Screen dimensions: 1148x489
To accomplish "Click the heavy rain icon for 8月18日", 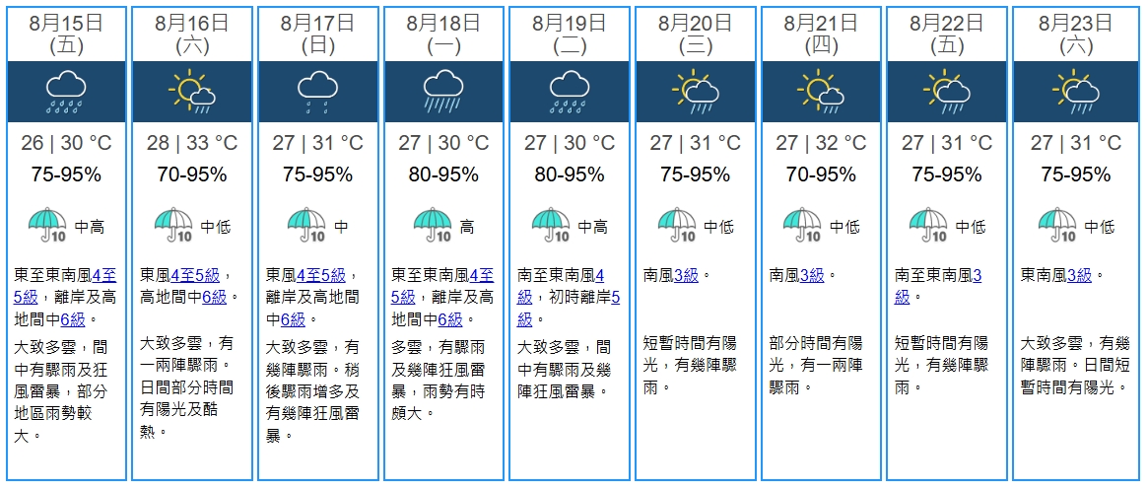I will click(x=443, y=92).
